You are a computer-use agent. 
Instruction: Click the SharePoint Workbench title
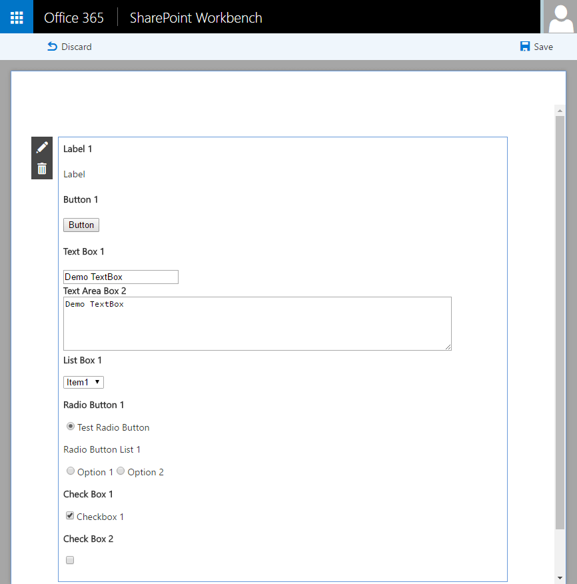point(196,17)
